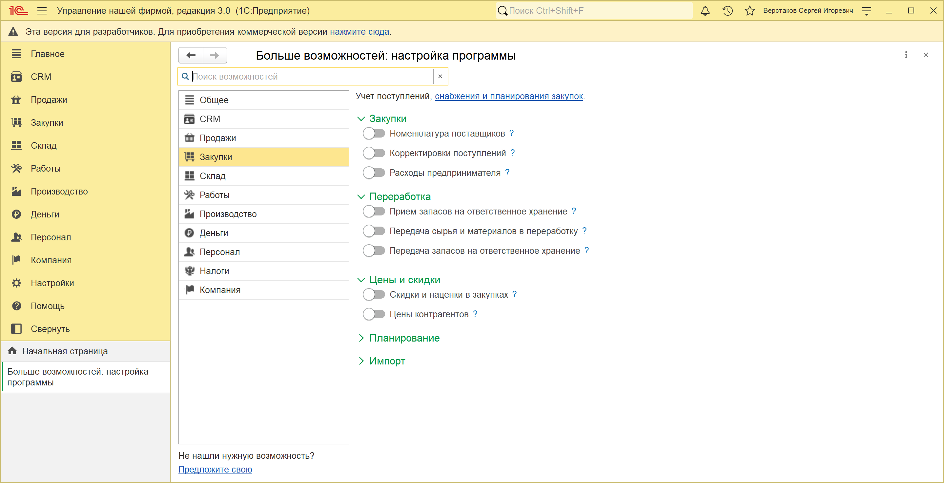Open the Главное section
Screen dimensions: 944x483
coord(85,54)
